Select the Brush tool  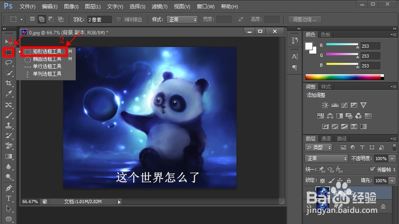9,115
